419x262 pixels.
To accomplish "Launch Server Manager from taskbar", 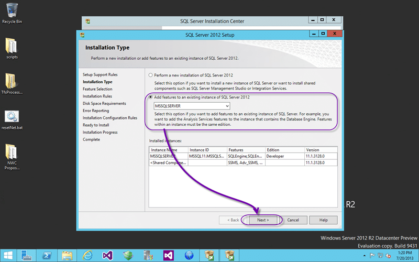I will 26,256.
